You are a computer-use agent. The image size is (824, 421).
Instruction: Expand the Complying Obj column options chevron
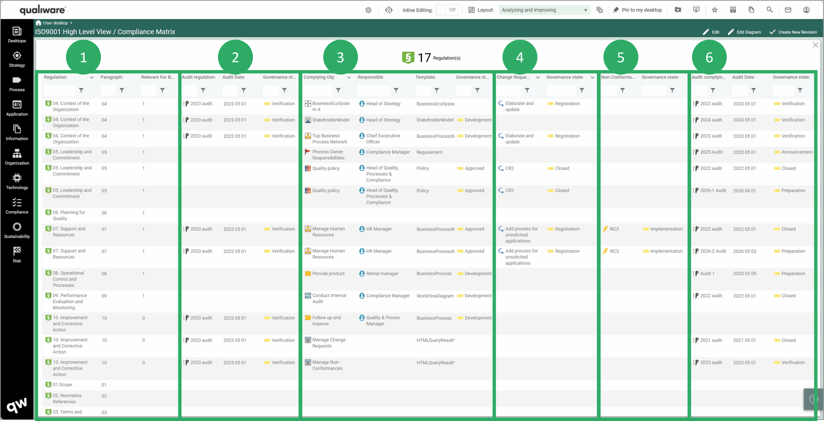[x=349, y=77]
